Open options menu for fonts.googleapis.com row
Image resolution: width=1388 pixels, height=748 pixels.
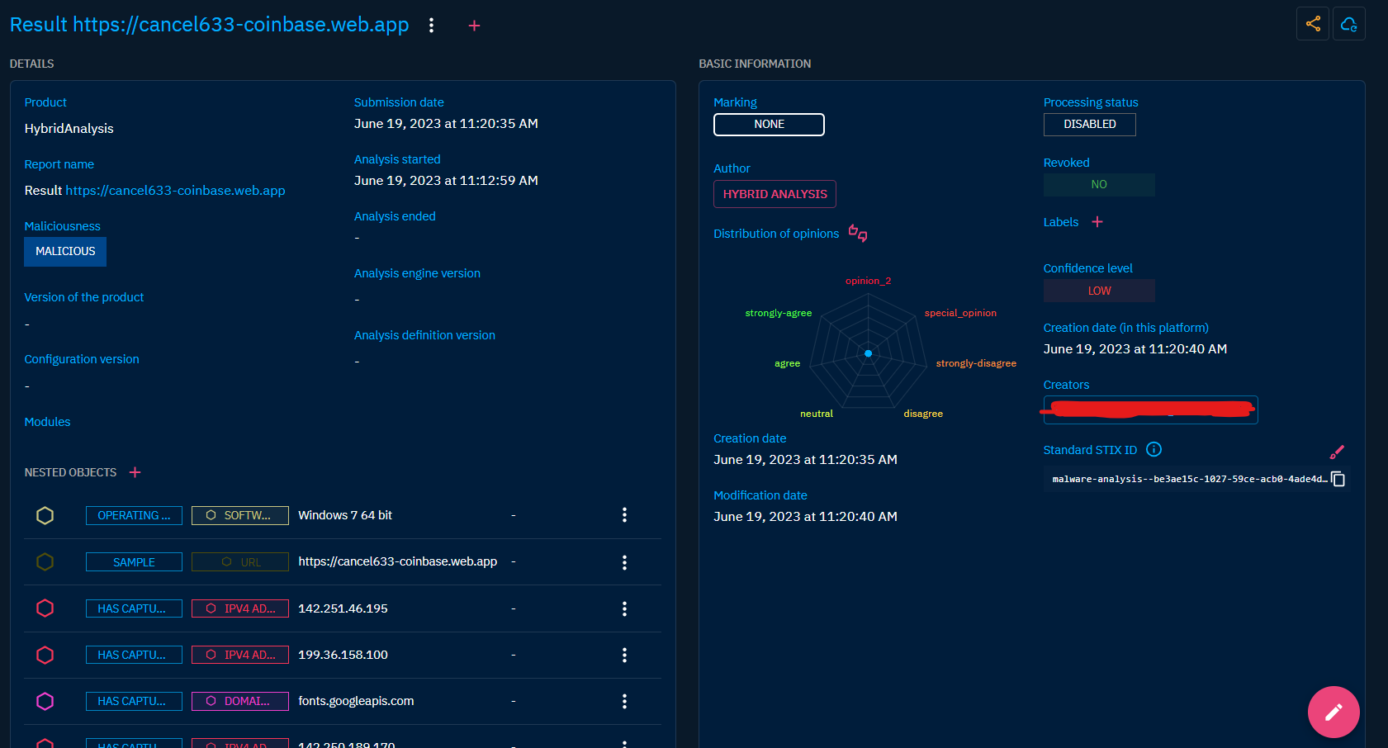click(x=624, y=701)
